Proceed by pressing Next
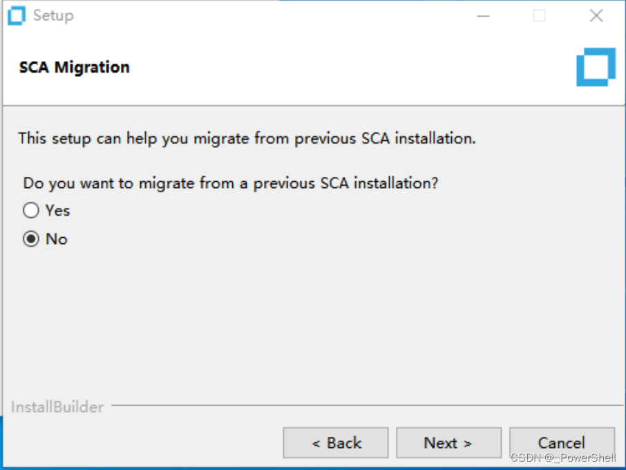Image resolution: width=626 pixels, height=470 pixels. (448, 442)
